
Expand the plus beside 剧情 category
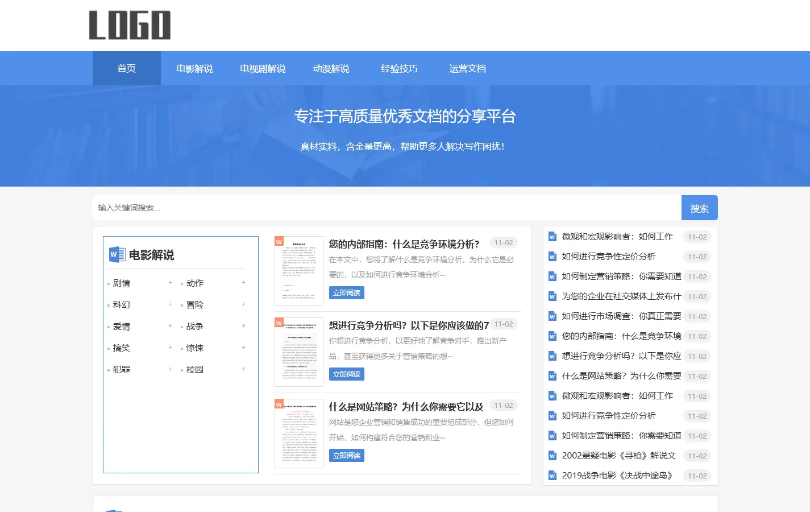[170, 283]
